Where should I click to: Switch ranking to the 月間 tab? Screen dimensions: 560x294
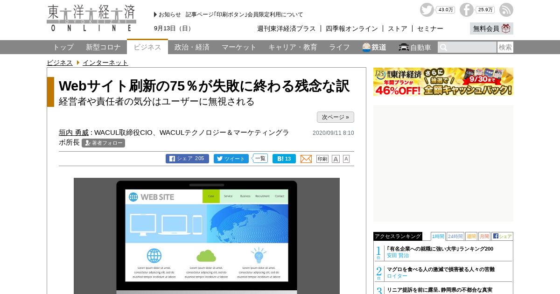pos(484,236)
